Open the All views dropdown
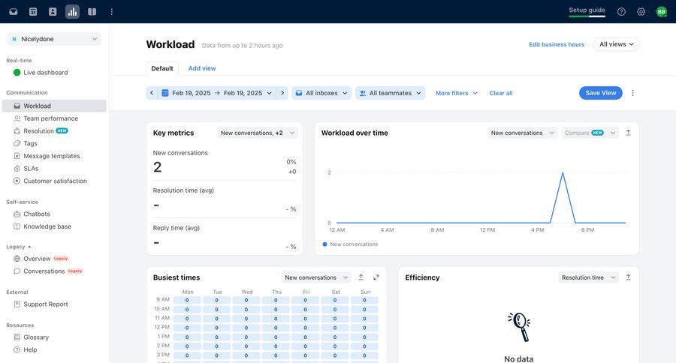The image size is (676, 363). coord(617,44)
